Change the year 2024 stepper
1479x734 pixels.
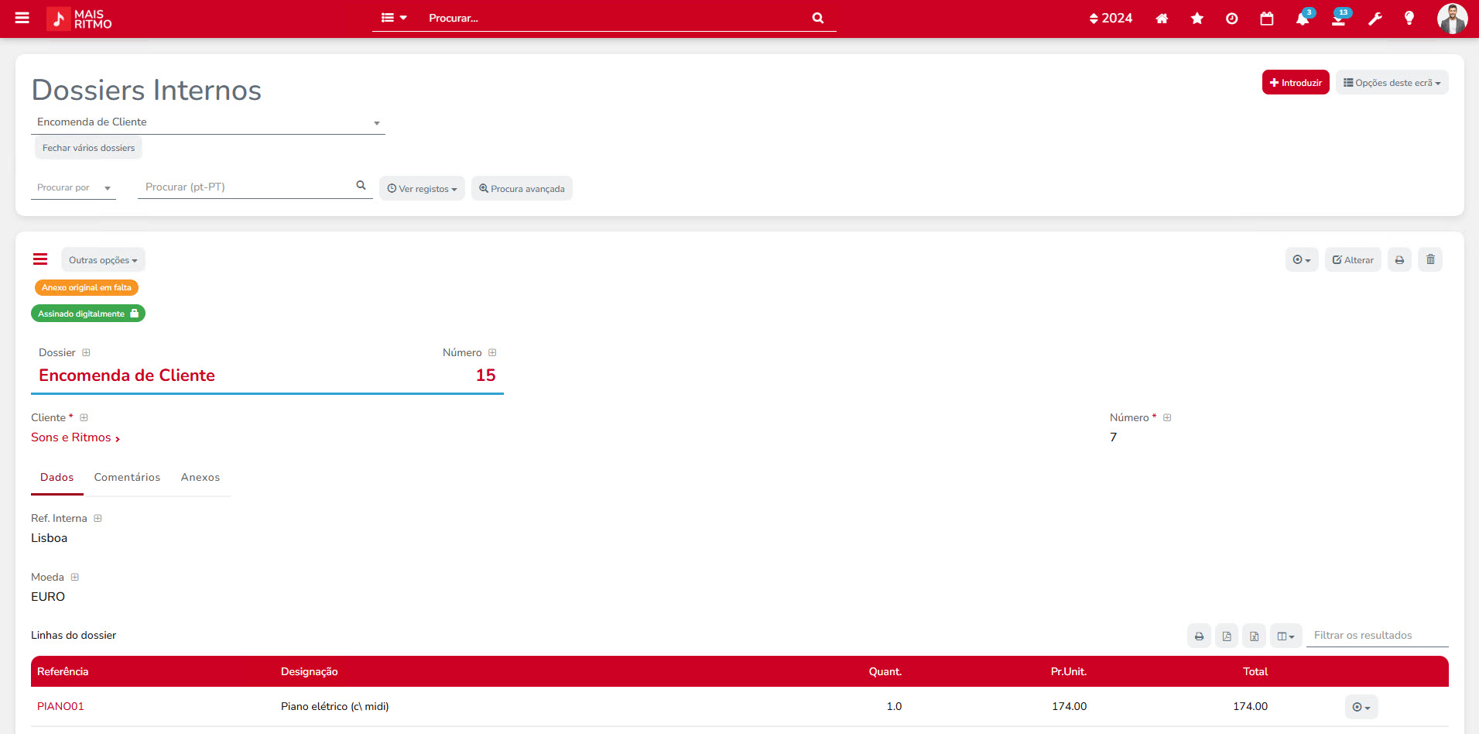1110,19
